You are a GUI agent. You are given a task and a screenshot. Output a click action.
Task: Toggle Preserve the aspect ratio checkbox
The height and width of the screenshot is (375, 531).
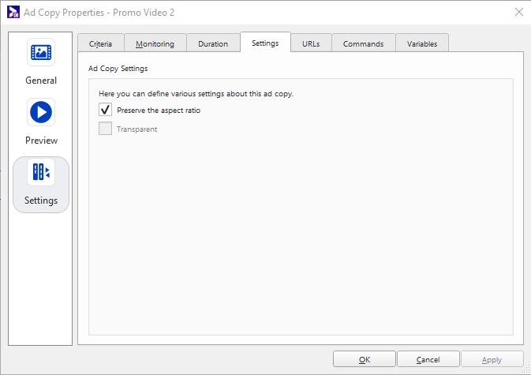click(x=105, y=110)
